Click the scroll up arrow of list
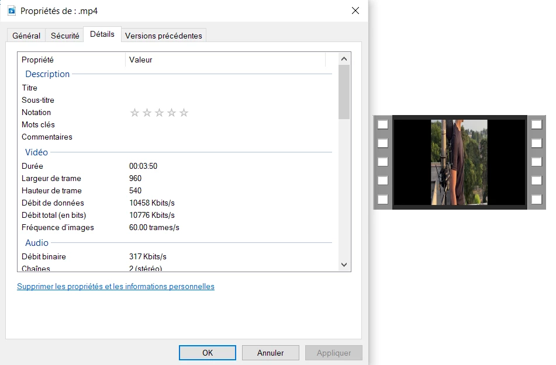Image resolution: width=556 pixels, height=365 pixels. point(344,59)
